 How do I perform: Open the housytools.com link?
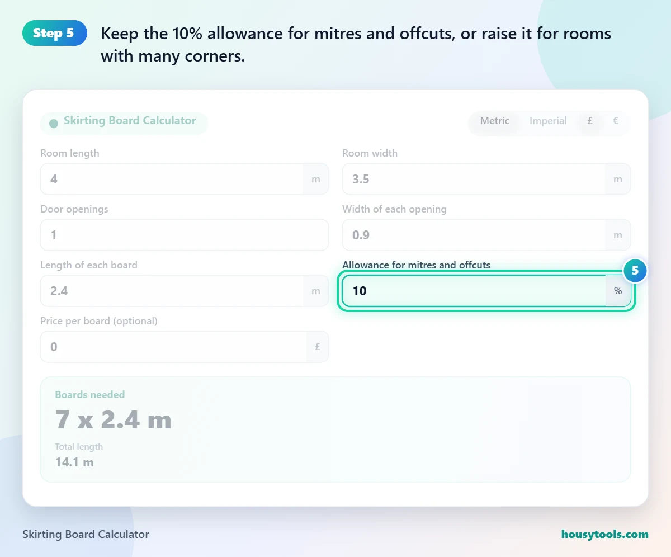tap(604, 534)
